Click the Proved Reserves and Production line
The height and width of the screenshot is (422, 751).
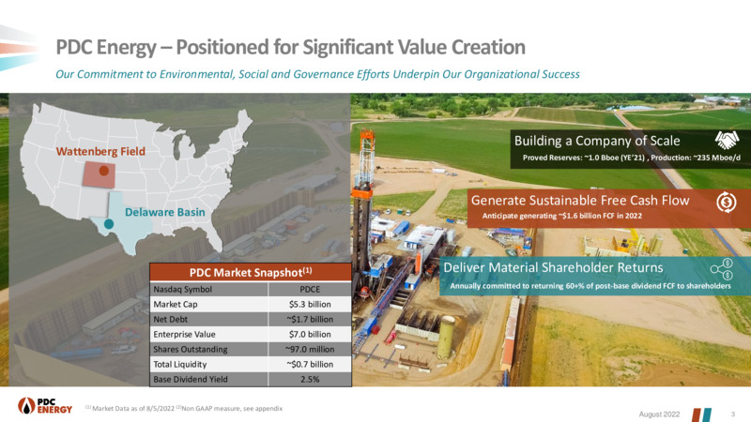tap(631, 158)
